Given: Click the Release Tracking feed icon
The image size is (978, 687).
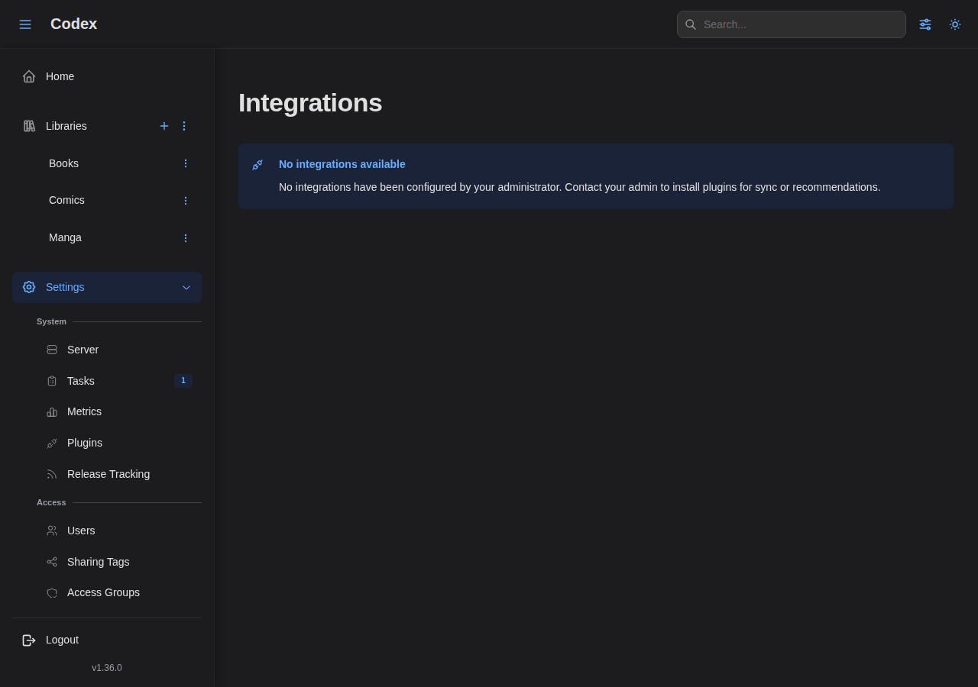Looking at the screenshot, I should [52, 474].
